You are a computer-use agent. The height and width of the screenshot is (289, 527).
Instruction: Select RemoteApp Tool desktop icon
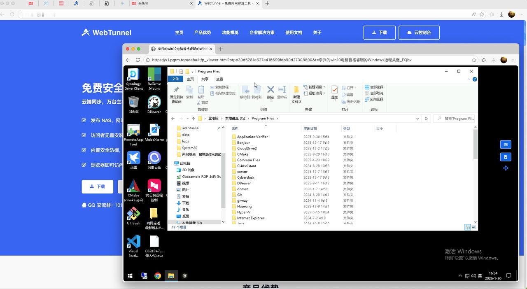pos(133,135)
